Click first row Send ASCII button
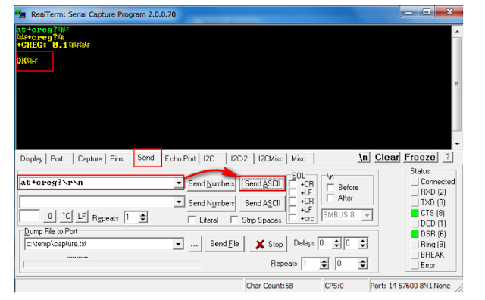Viewport: 485px width, 300px height. click(262, 183)
